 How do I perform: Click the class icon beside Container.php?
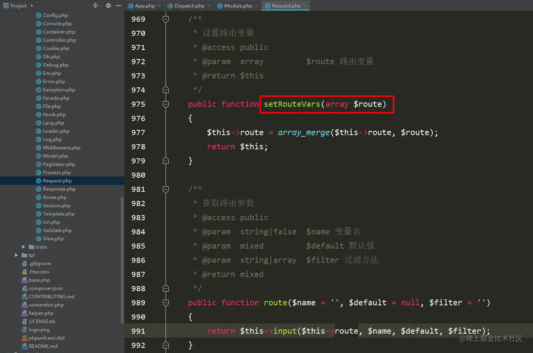tap(39, 32)
